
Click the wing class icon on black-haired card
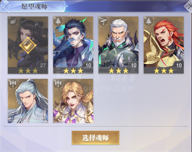click(13, 22)
